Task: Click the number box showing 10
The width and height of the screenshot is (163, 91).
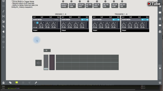Action: tap(47, 51)
